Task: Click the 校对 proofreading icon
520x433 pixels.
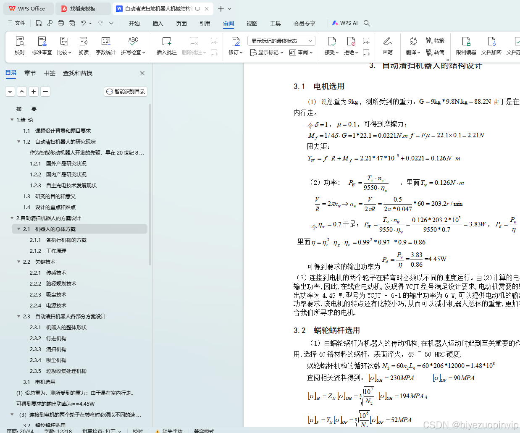Action: [x=20, y=45]
